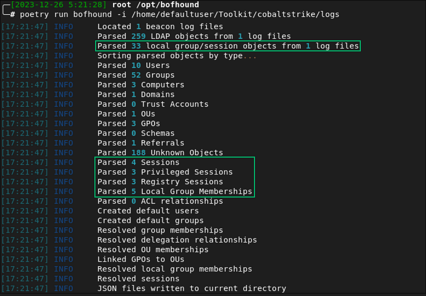Click the highlighted 'Parsed 33 local group/session objects' line
Screen dimensions: 426x296
click(228, 46)
